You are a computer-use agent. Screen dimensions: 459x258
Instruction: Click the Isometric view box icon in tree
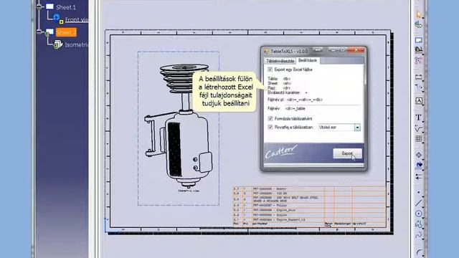58,44
